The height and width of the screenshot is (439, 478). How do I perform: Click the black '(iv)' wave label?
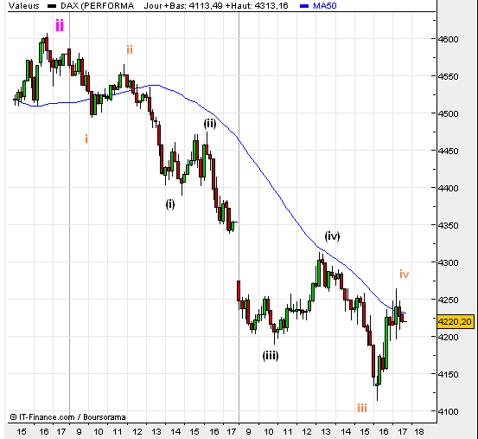[x=332, y=236]
